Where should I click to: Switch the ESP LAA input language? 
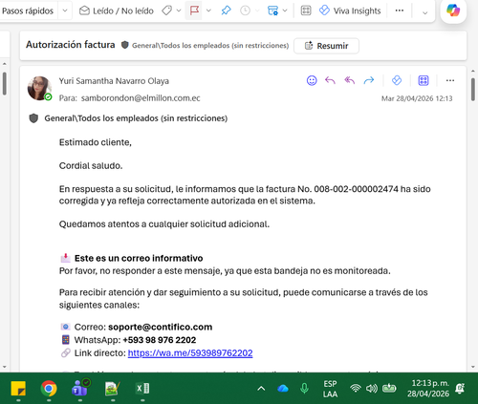click(x=330, y=389)
